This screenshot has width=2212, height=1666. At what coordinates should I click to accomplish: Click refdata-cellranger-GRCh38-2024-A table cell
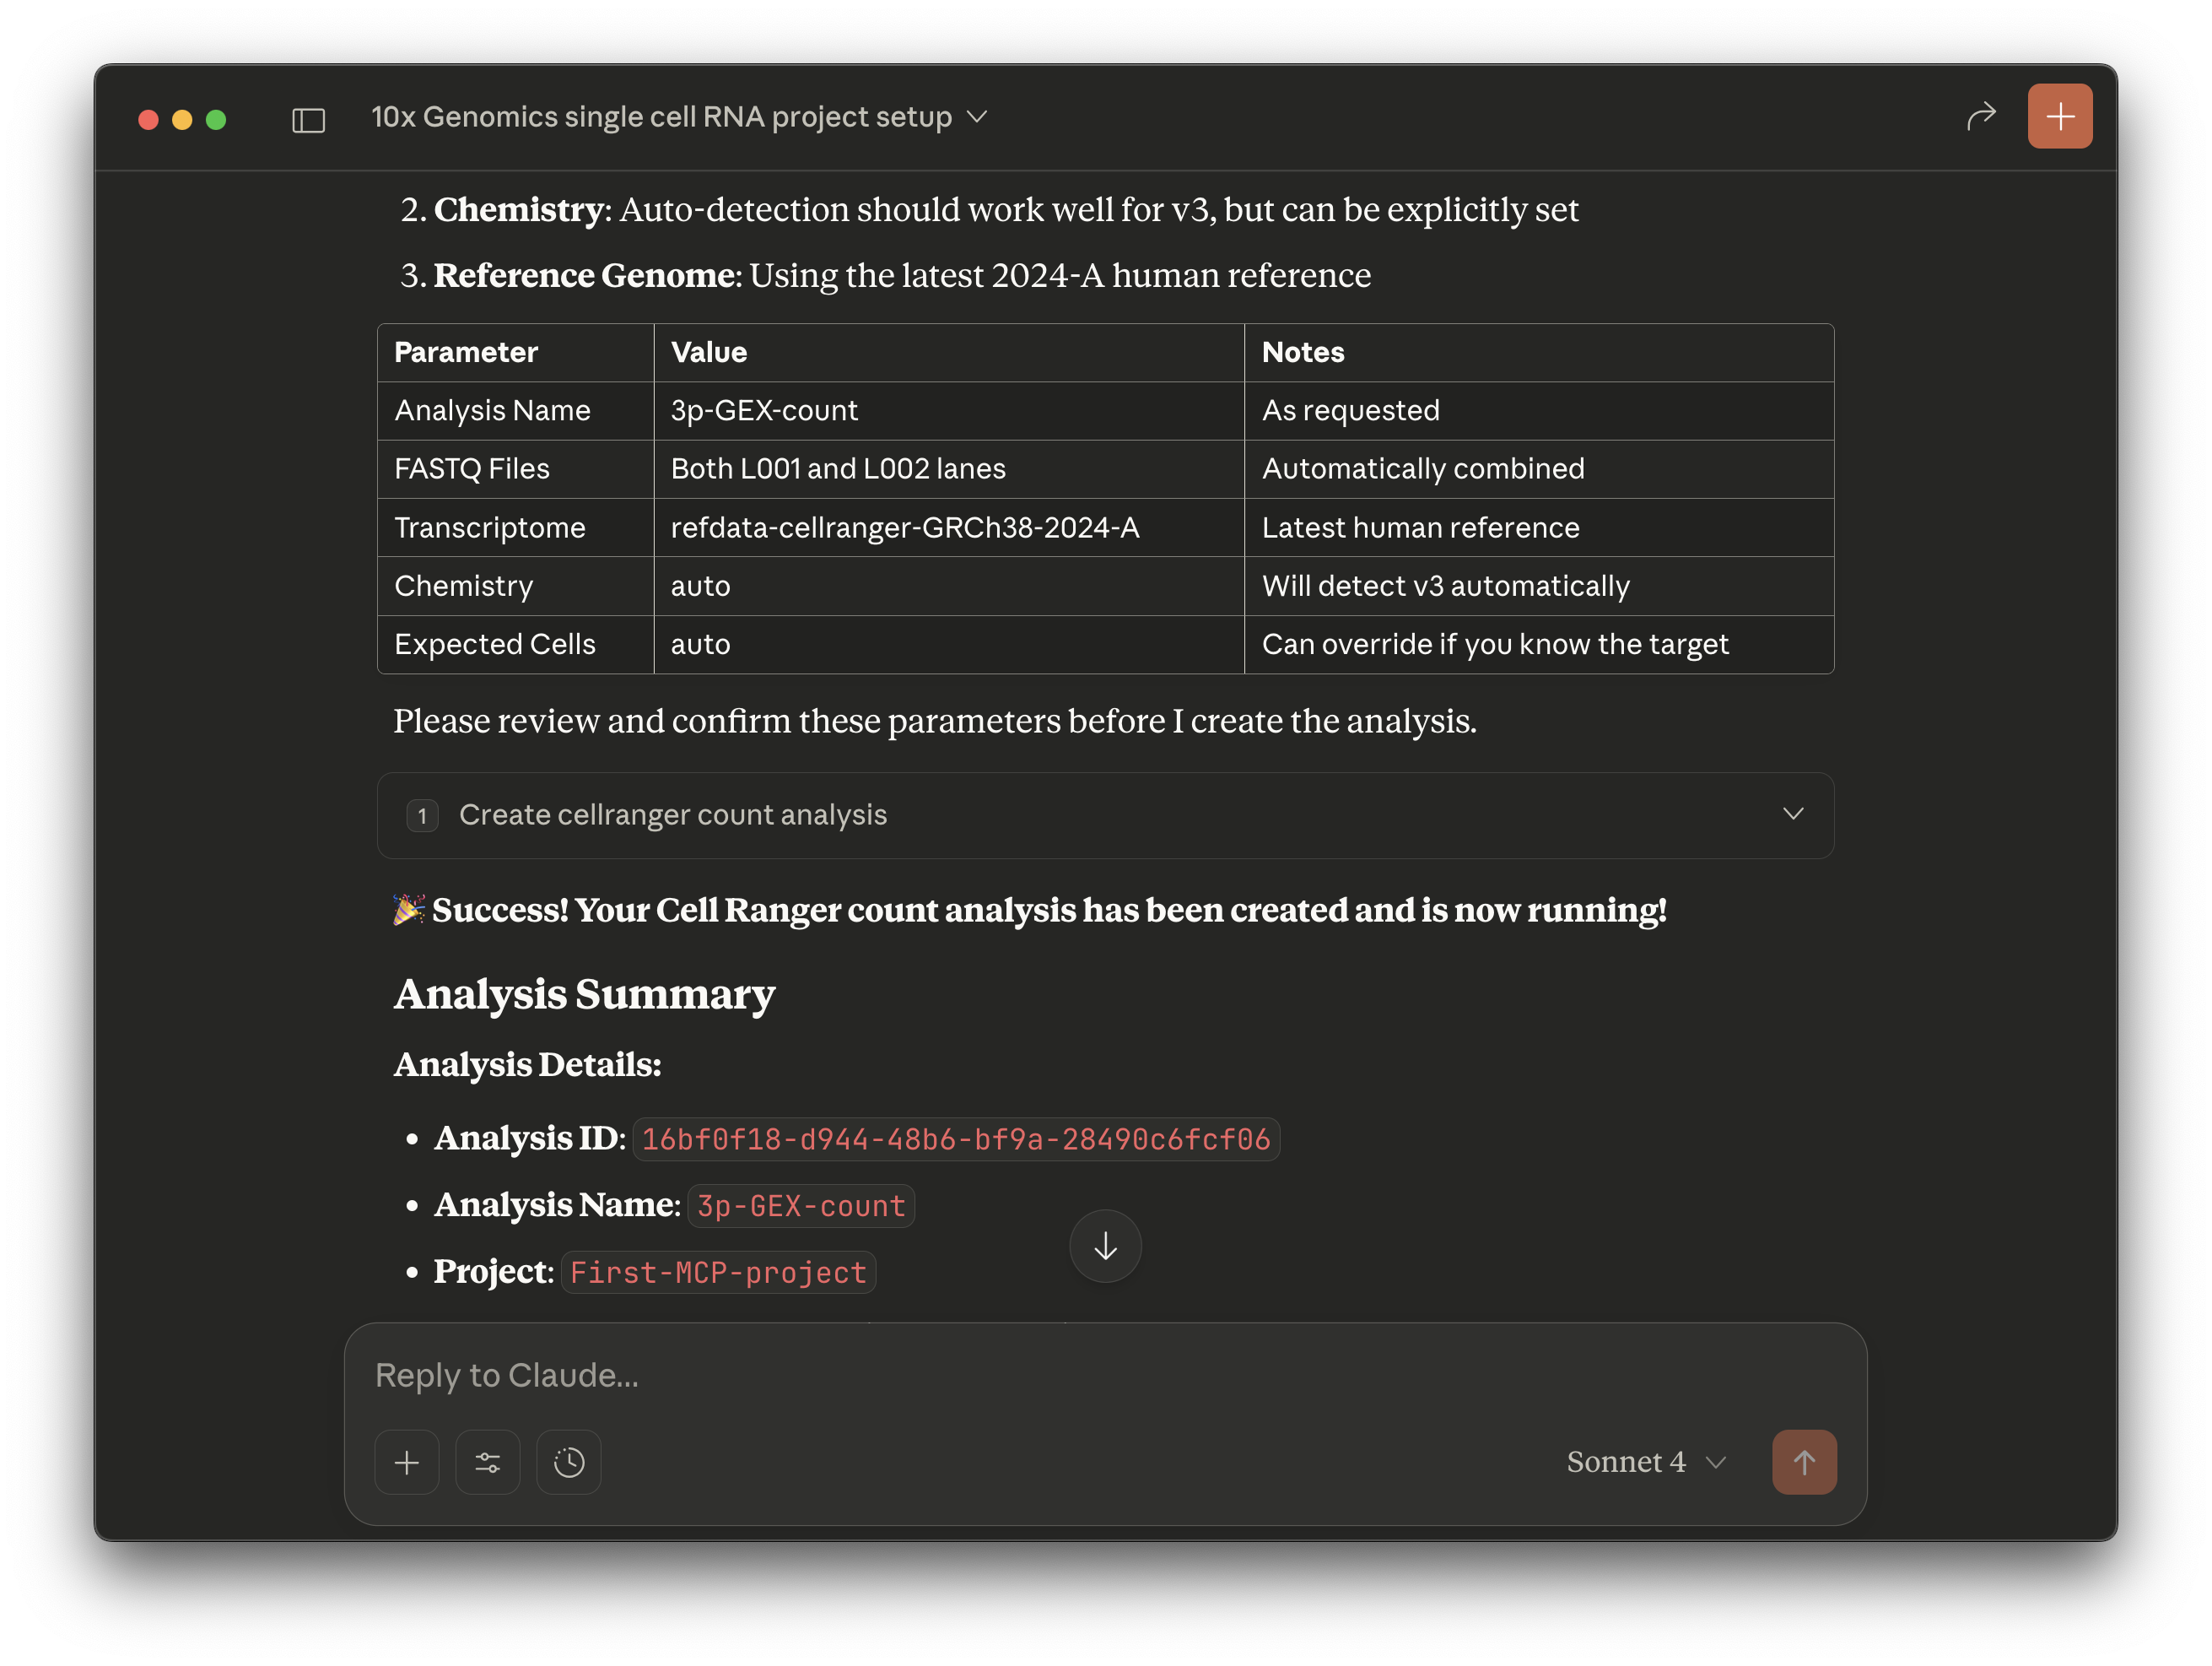pos(904,527)
